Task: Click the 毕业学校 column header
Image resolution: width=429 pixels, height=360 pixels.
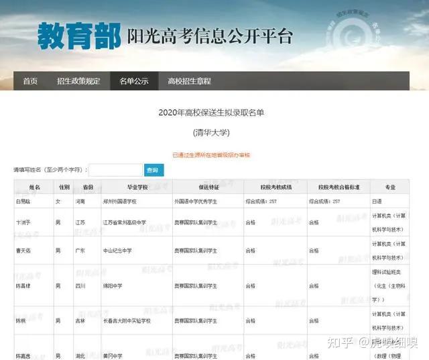Action: [137, 187]
